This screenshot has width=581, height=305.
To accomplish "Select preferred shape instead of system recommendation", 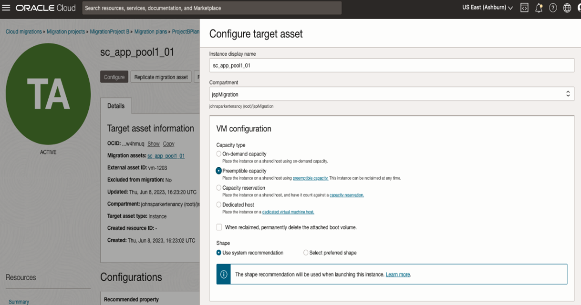I will 305,253.
